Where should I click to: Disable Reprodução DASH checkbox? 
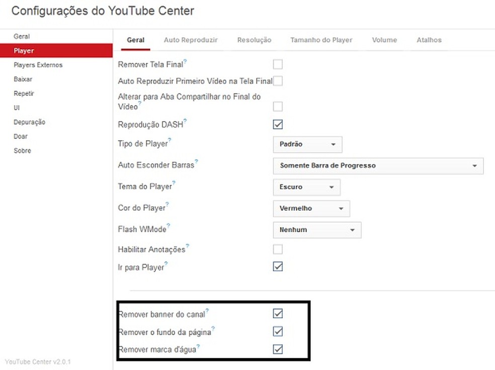coord(278,124)
